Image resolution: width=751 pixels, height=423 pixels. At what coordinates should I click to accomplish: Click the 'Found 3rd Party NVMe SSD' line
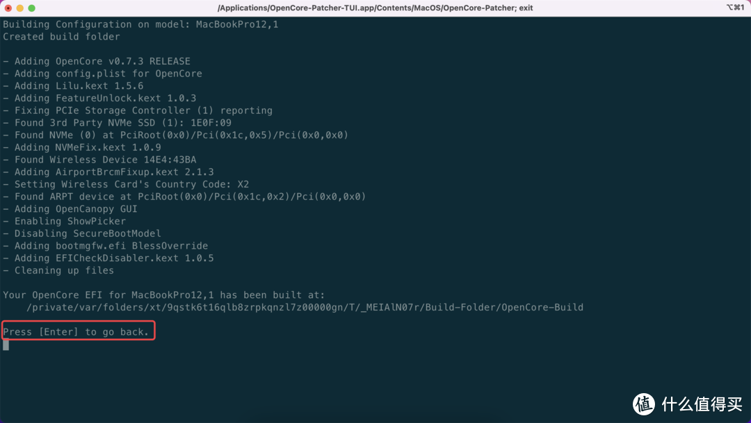tap(118, 123)
